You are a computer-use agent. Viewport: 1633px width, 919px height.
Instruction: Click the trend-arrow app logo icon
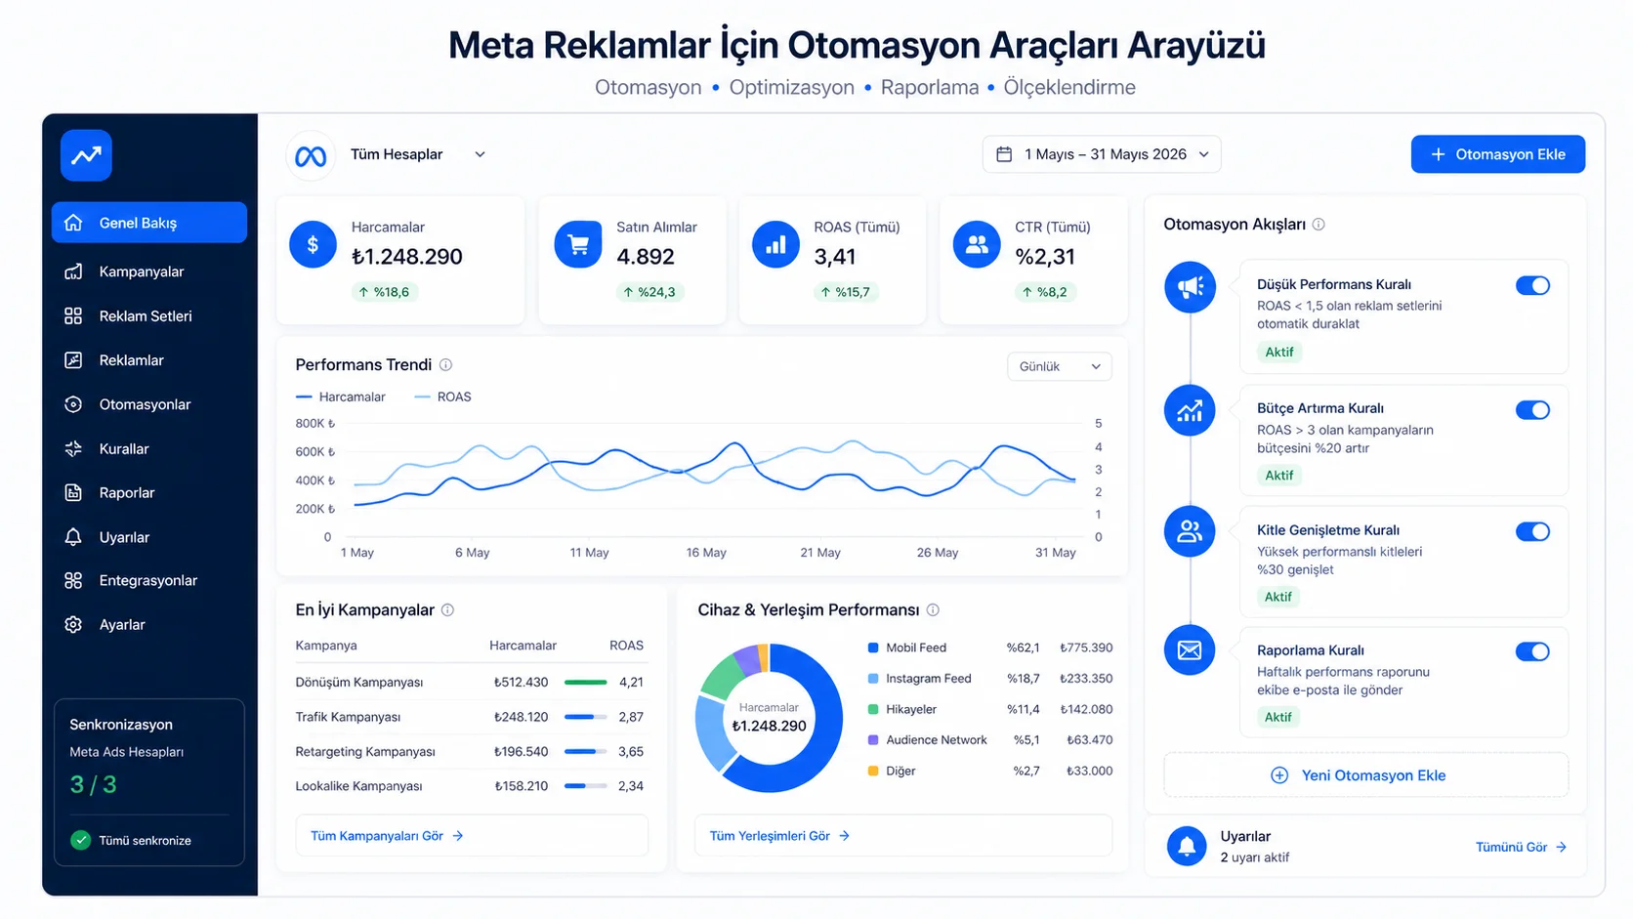coord(86,155)
